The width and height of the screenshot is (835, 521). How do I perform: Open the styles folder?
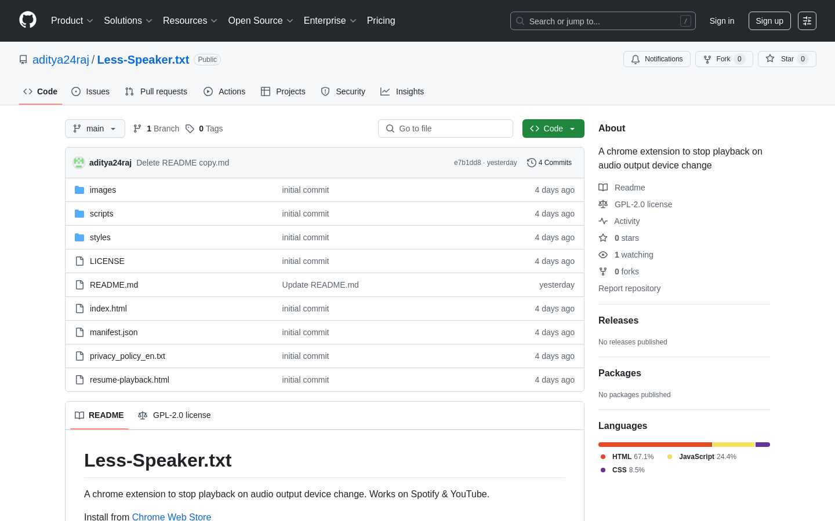click(100, 237)
